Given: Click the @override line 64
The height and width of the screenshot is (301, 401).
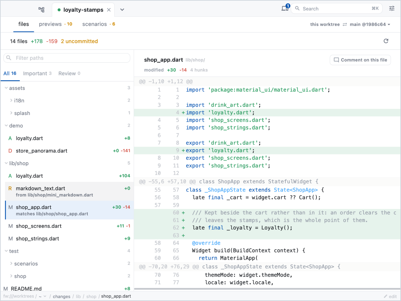Looking at the screenshot, I should [x=267, y=243].
